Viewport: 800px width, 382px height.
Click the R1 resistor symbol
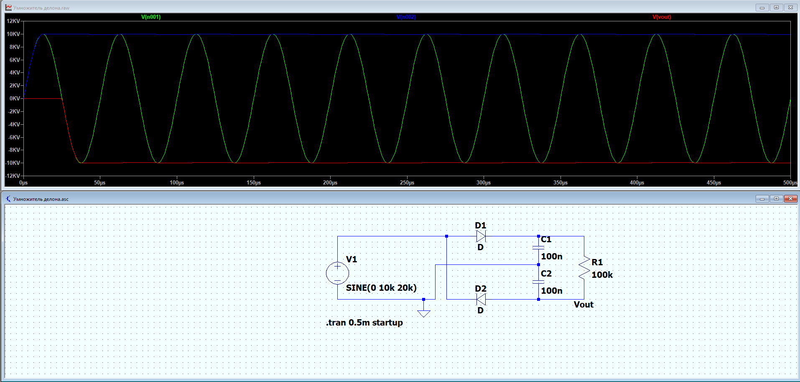pos(584,268)
